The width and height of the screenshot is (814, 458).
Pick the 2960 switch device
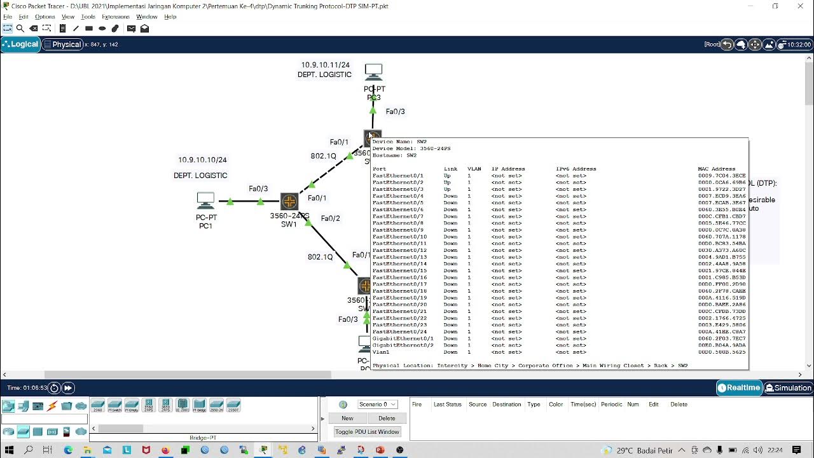(x=98, y=405)
